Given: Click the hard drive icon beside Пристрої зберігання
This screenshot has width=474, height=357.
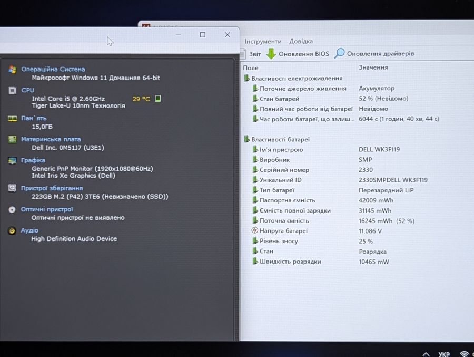Looking at the screenshot, I should pos(12,188).
